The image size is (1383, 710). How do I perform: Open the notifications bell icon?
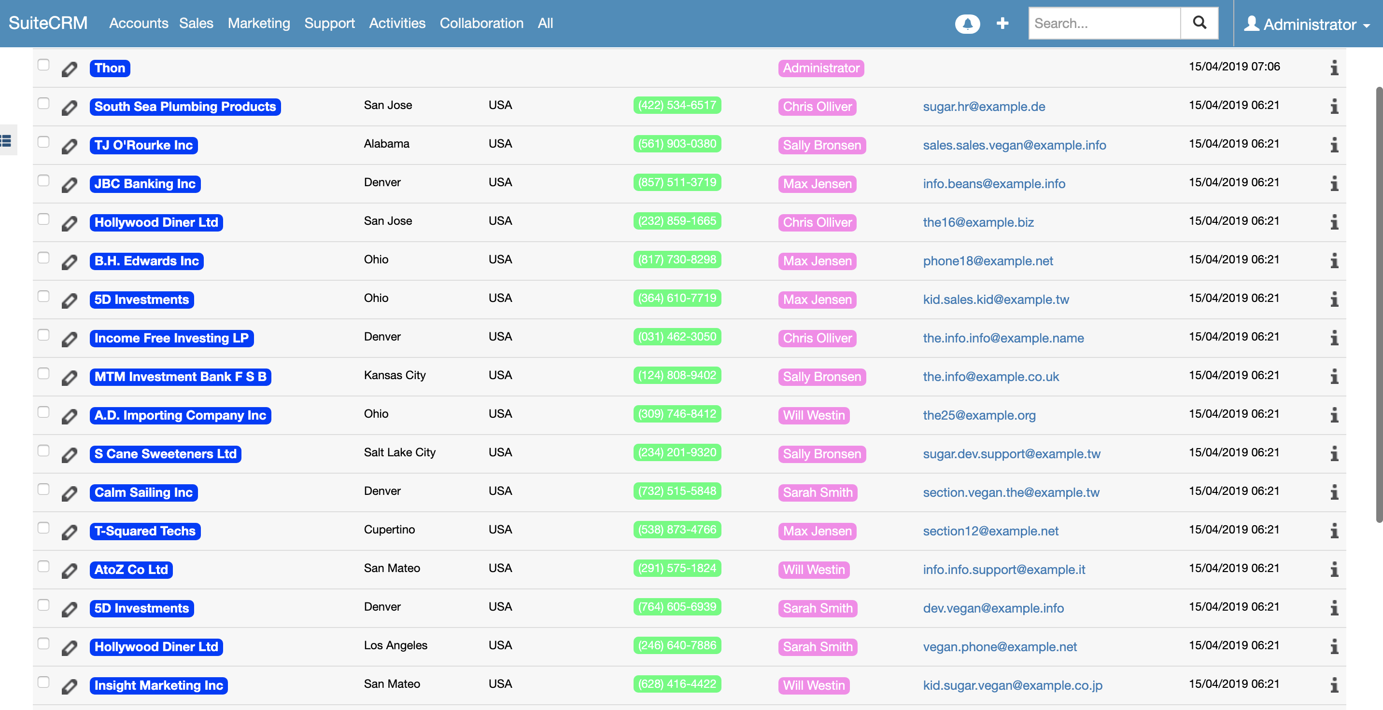click(x=967, y=24)
